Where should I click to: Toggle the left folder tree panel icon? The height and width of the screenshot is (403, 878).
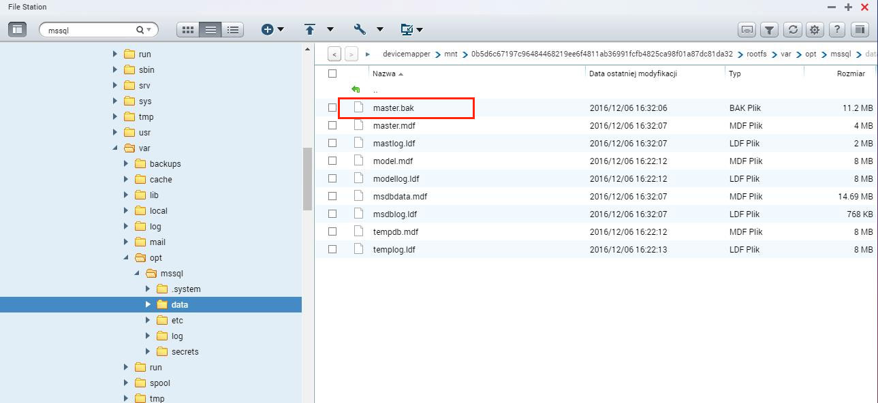17,29
